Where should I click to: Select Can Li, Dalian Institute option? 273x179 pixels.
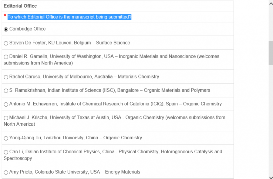[x=6, y=152]
